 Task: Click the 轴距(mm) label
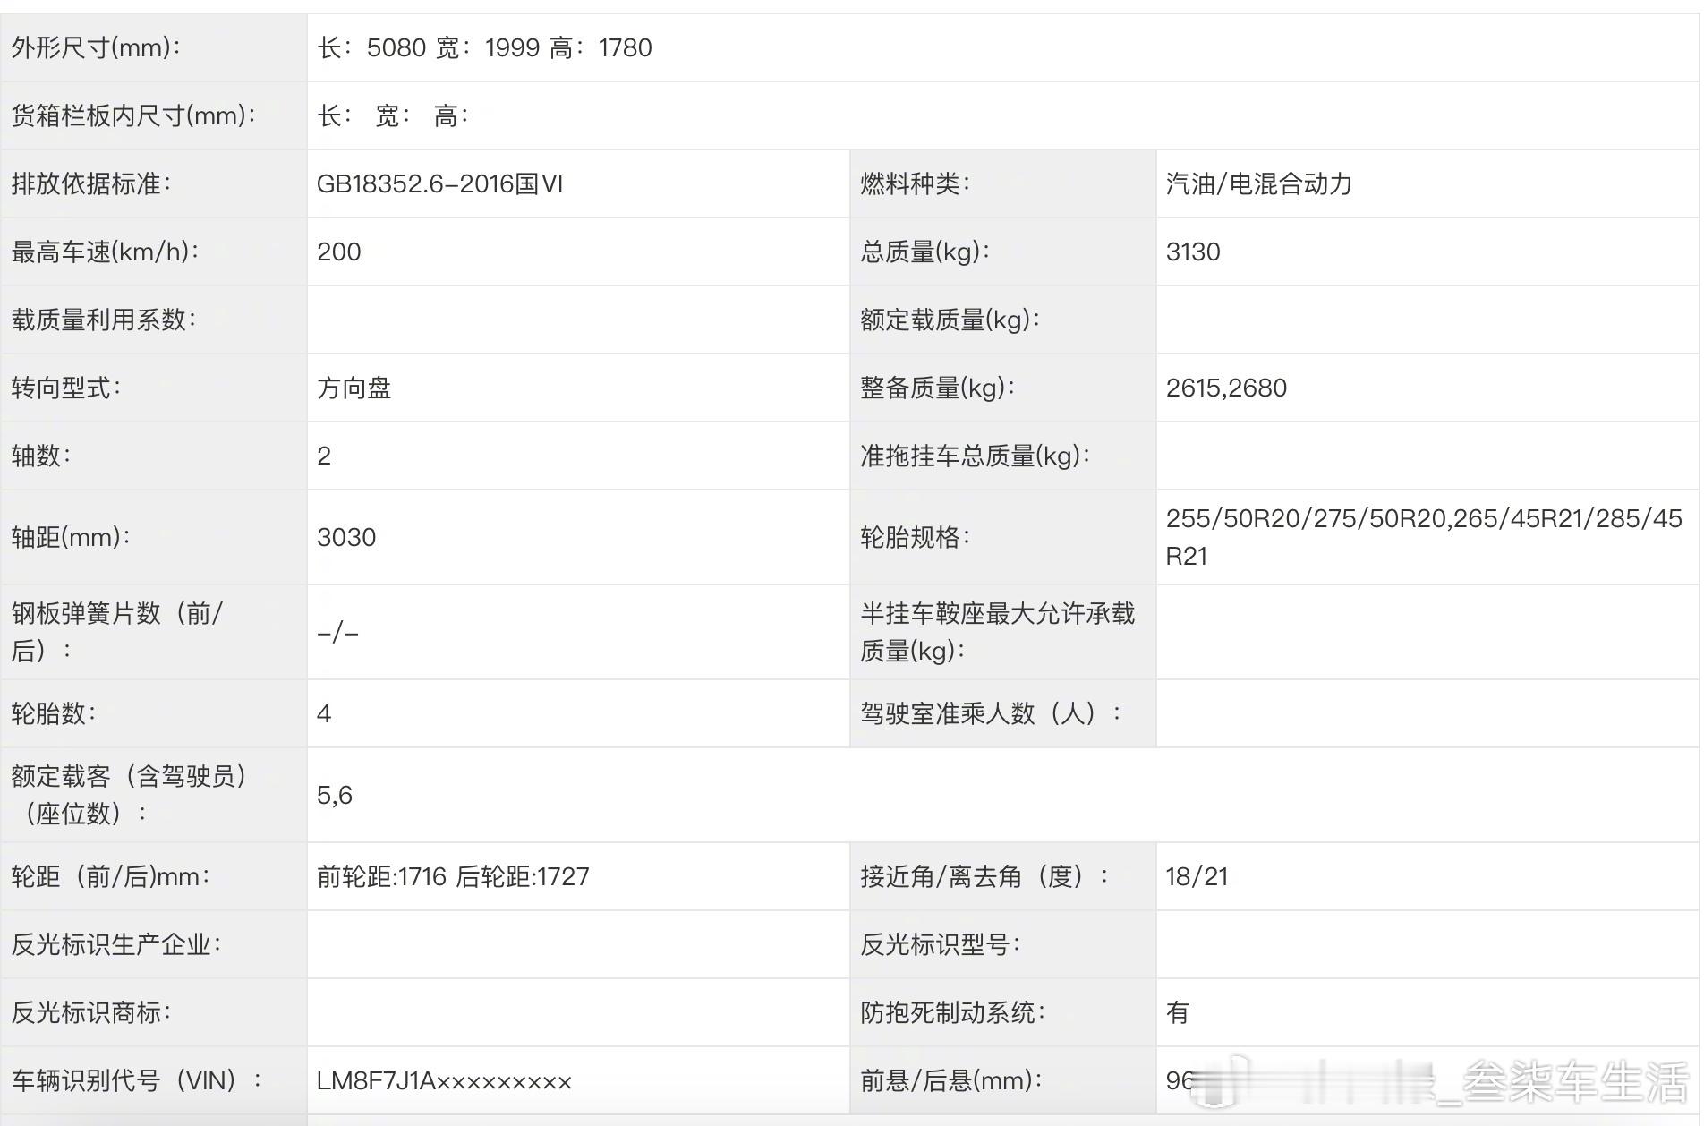tap(71, 537)
